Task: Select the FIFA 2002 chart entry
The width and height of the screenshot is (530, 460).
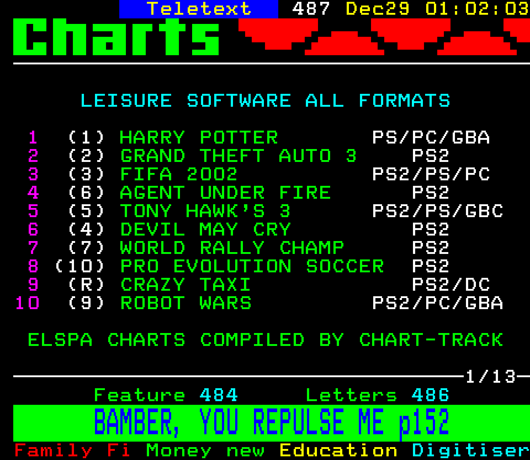Action: coord(179,174)
